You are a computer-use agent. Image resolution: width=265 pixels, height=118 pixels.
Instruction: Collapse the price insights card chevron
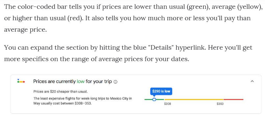click(252, 81)
